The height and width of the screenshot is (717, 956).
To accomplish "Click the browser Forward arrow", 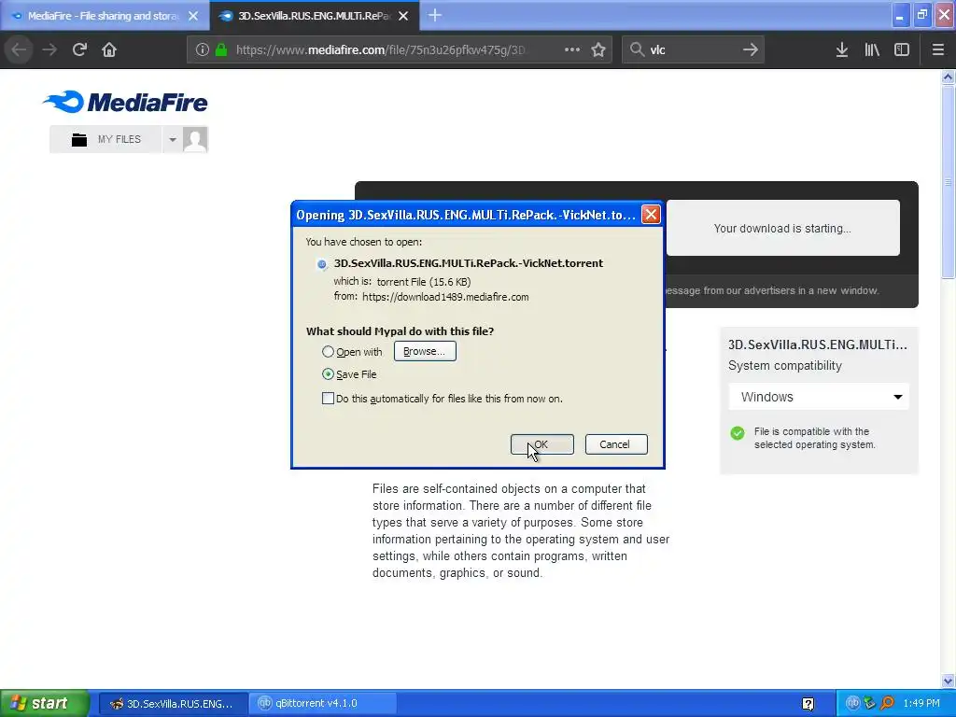I will (49, 49).
